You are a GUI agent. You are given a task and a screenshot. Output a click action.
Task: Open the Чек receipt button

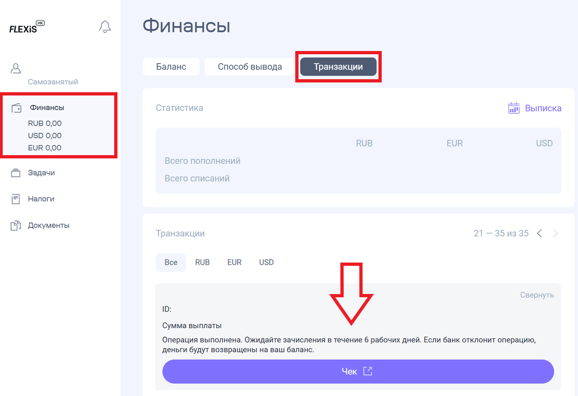click(358, 372)
